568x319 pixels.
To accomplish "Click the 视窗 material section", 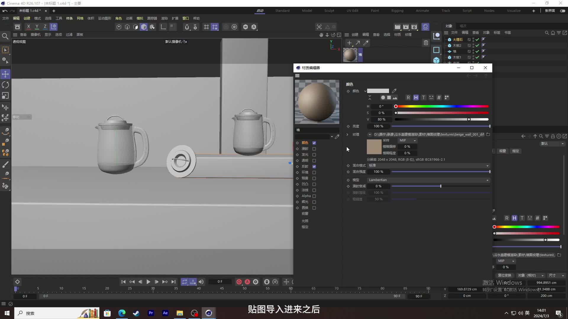I will (305, 214).
